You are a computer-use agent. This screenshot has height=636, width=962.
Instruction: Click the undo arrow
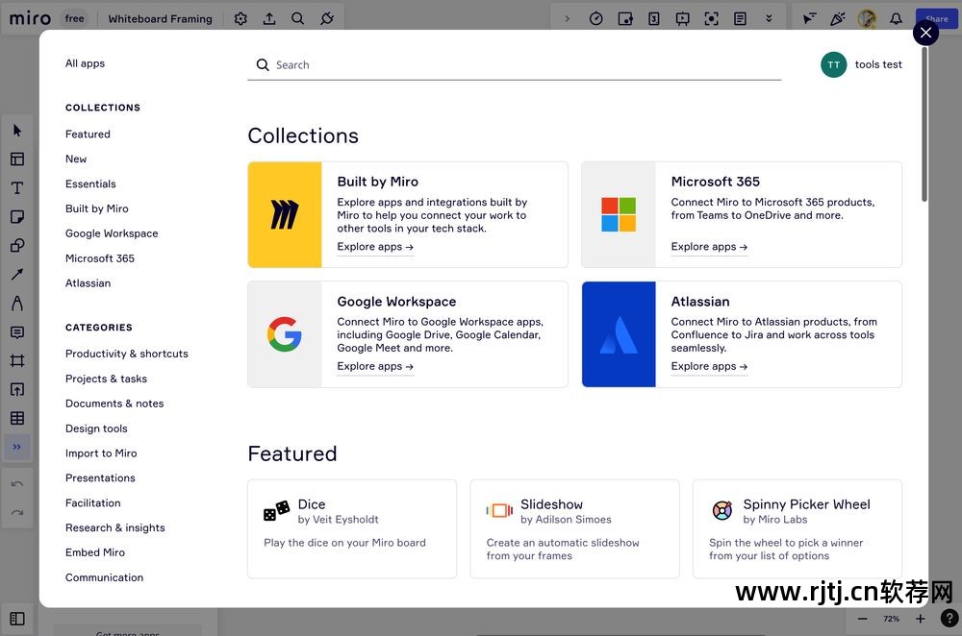pyautogui.click(x=17, y=484)
